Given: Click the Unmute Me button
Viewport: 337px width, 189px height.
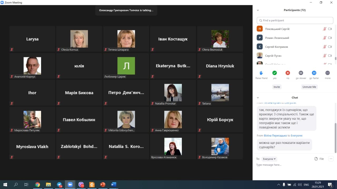Looking at the screenshot, I should [309, 87].
